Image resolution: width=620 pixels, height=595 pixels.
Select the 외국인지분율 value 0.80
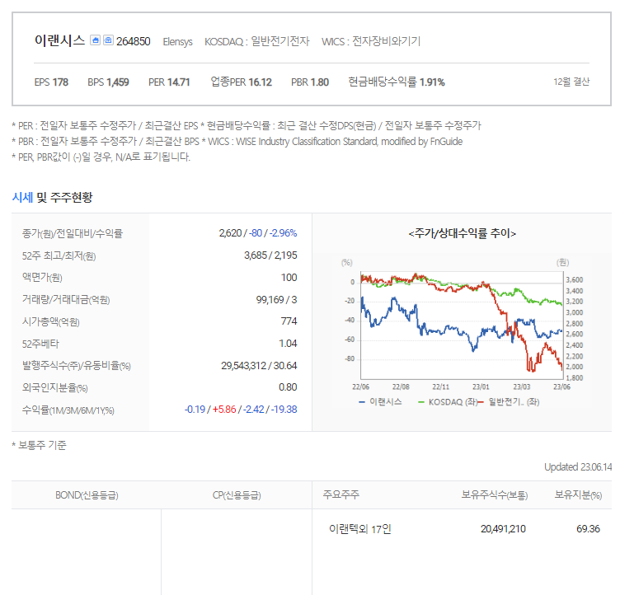pos(288,387)
